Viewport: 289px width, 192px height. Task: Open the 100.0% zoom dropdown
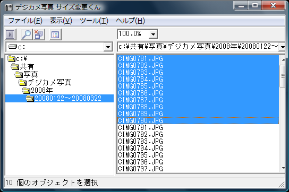tap(153, 34)
